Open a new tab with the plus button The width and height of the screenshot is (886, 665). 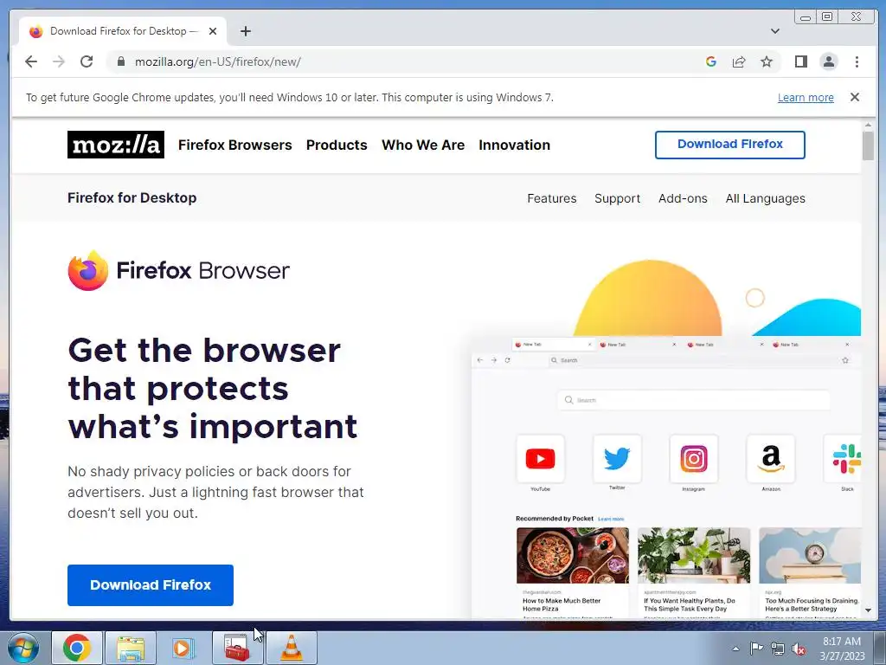click(245, 31)
